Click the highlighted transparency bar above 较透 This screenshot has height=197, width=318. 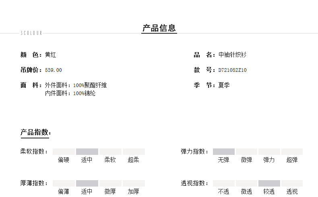[x=269, y=183]
